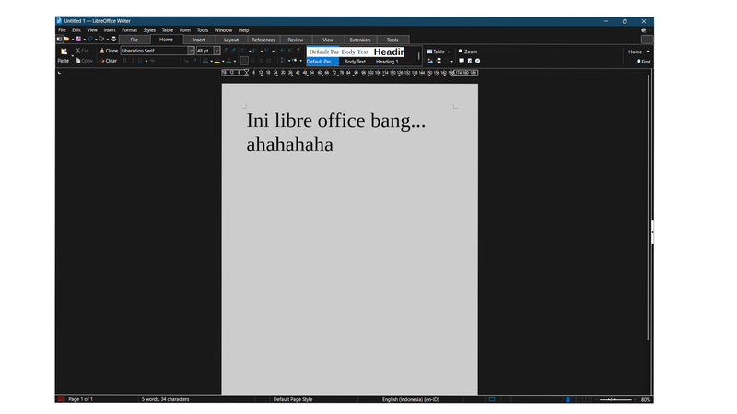
Task: Select Justified paragraph alignment
Action: point(268,61)
